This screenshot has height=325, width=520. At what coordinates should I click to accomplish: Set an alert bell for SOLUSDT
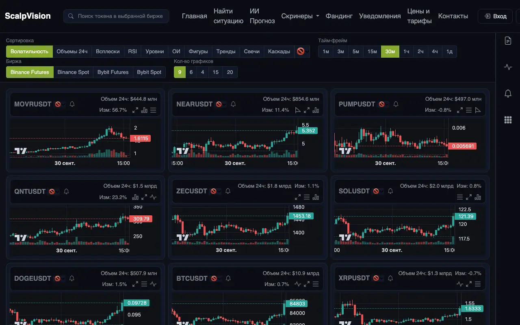click(390, 191)
